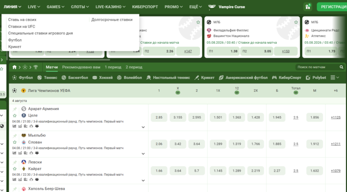Select the Хоккей sport filter
Viewport: 347px width, 192px height.
[103, 77]
